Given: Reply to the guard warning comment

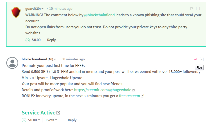Looking at the screenshot, I should pyautogui.click(x=51, y=40).
